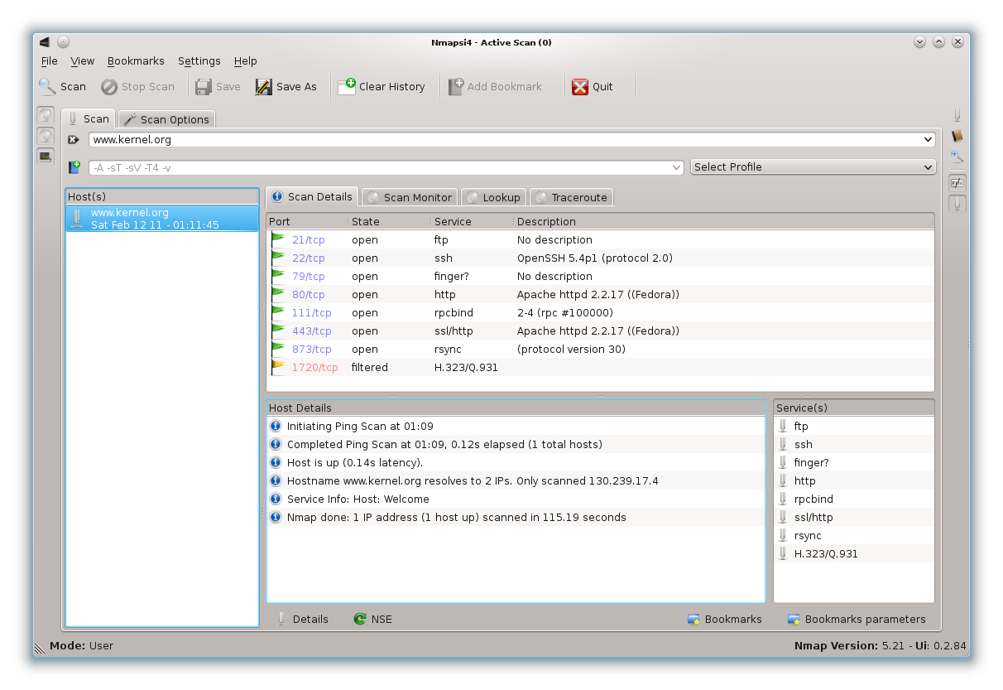Open the NSE section button
This screenshot has height=690, width=1003.
[372, 619]
